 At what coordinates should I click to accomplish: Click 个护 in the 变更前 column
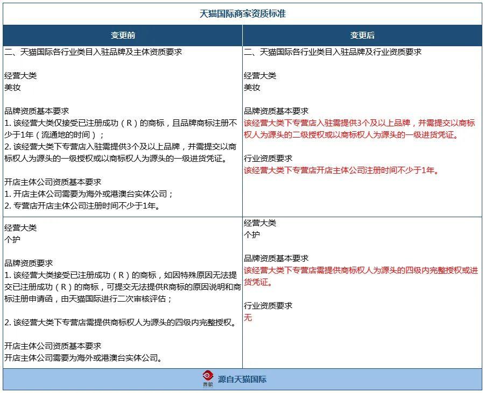(x=12, y=239)
